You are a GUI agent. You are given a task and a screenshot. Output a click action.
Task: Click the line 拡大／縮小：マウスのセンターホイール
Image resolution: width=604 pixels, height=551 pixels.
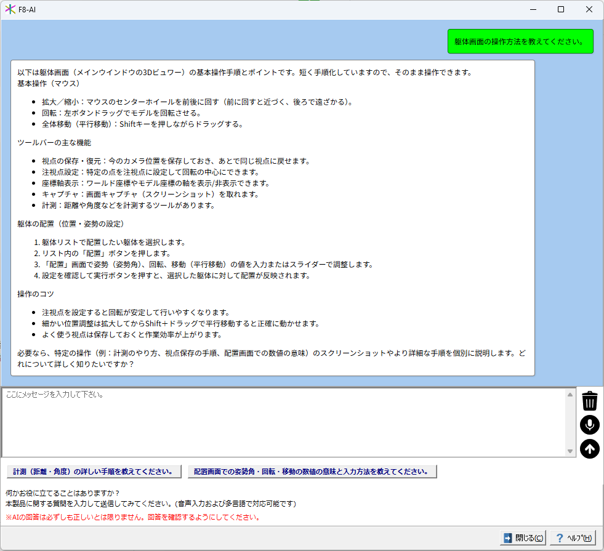pos(198,102)
